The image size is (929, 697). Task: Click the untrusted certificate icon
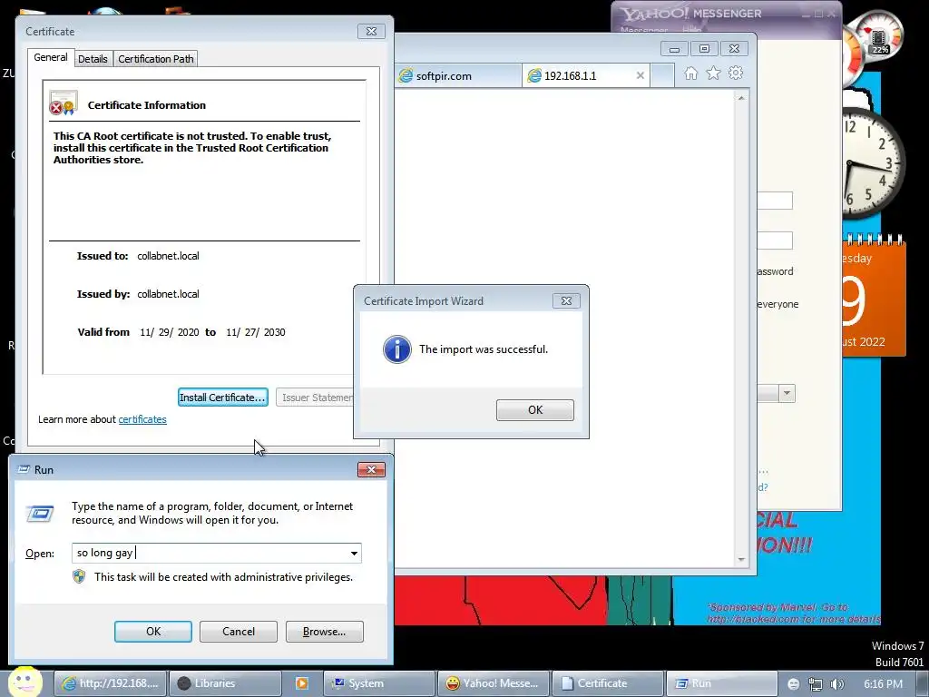tap(64, 103)
